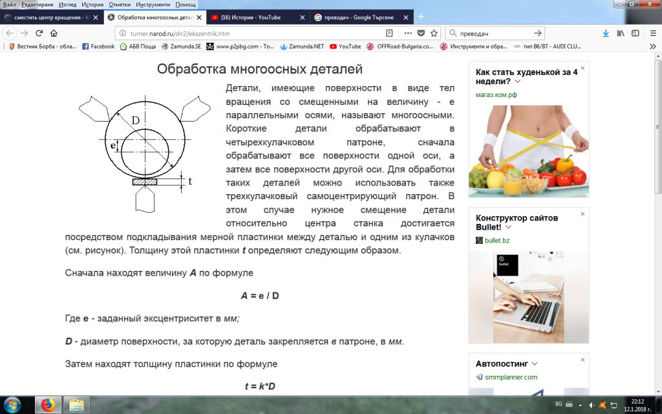Open Zamunda.SE bookmark
Screen dimensions: 662x414
[181, 47]
